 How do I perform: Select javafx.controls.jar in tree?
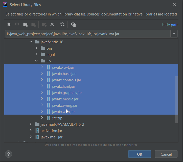(66, 80)
